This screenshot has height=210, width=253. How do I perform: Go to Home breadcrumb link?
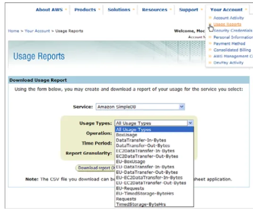(x=14, y=31)
